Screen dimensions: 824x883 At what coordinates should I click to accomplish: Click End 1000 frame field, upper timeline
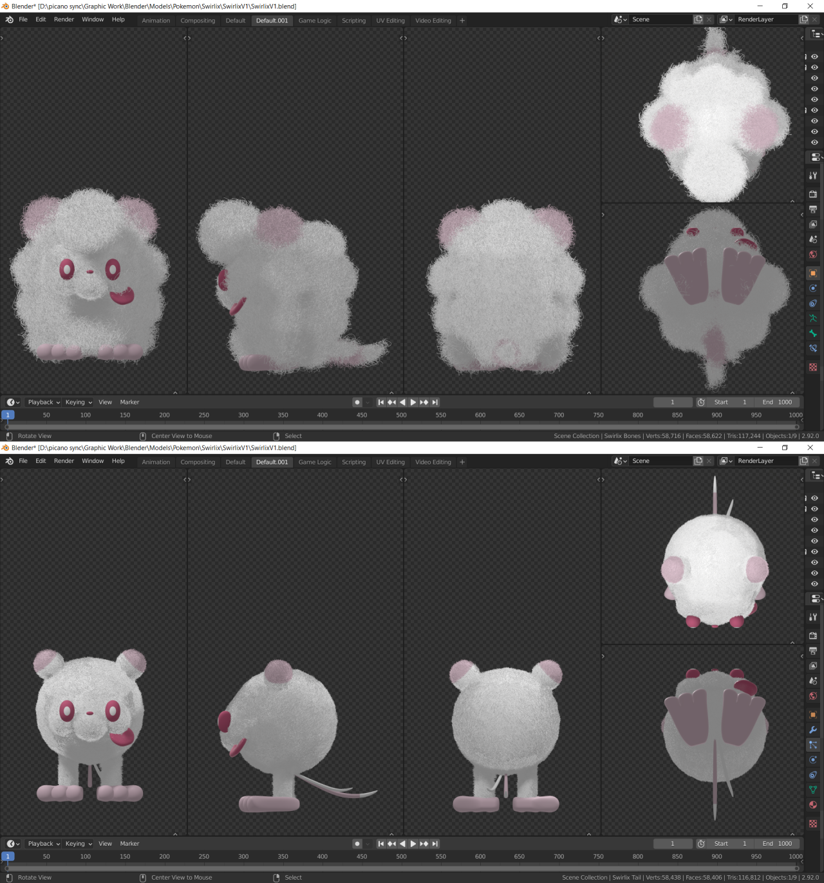point(777,402)
